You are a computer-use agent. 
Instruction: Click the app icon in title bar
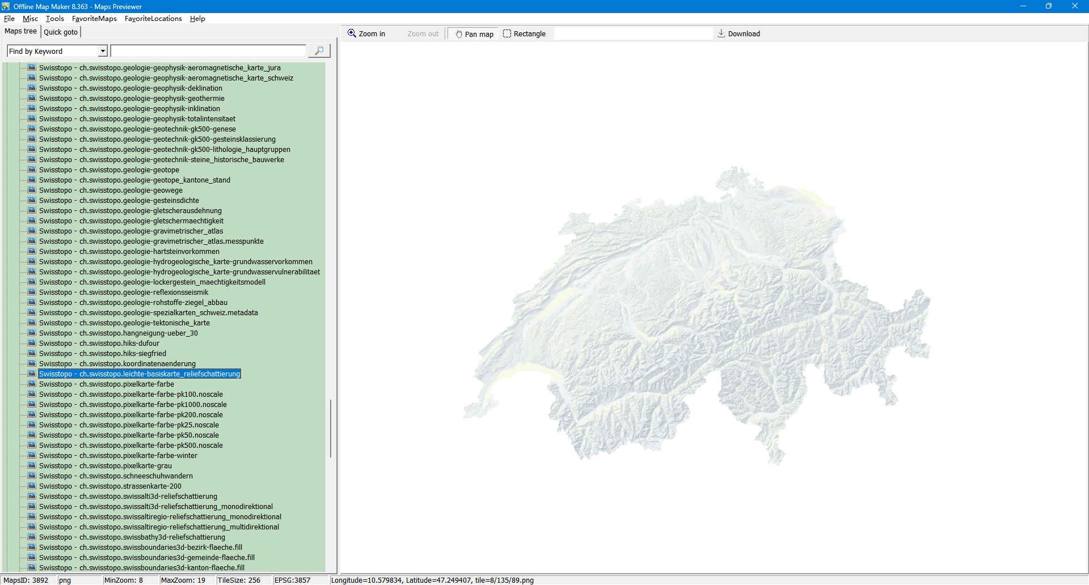(6, 6)
